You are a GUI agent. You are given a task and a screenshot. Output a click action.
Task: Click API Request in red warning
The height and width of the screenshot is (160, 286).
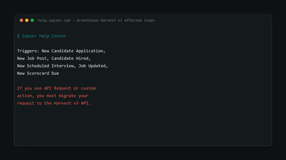point(58,88)
